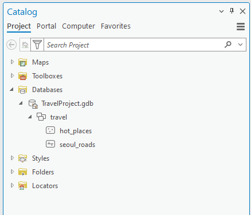The height and width of the screenshot is (215, 251).
Task: Click the filter funnel icon
Action: (x=37, y=45)
